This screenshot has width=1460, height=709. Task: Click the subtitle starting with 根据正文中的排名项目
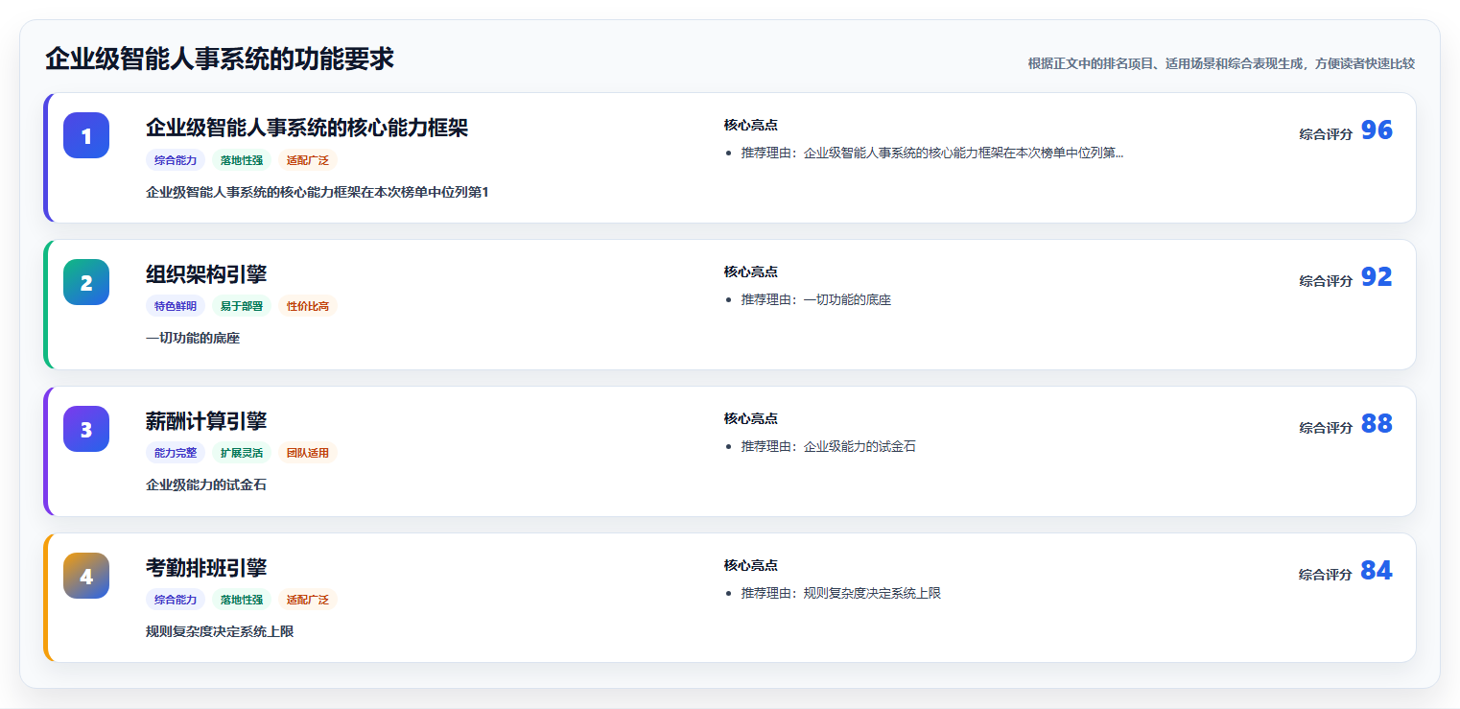point(1221,63)
